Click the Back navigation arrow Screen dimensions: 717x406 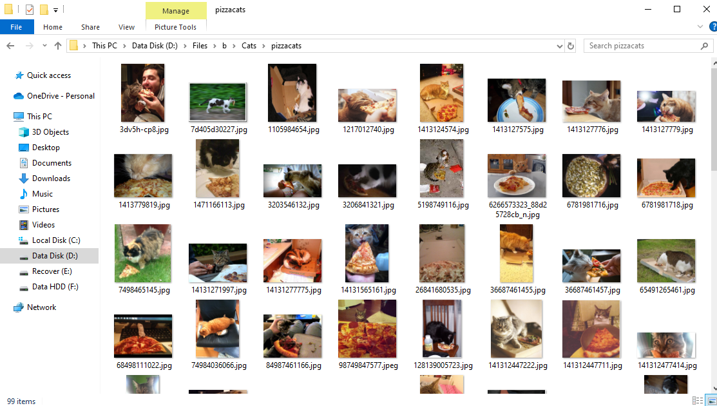pyautogui.click(x=10, y=46)
